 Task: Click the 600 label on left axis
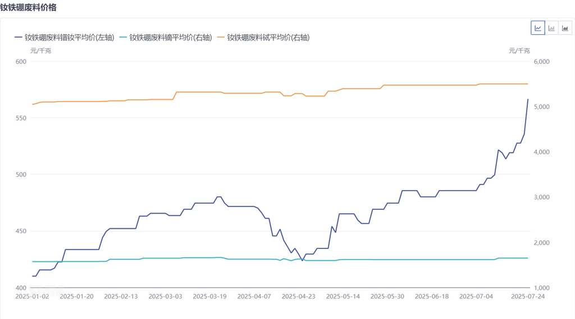click(x=21, y=62)
